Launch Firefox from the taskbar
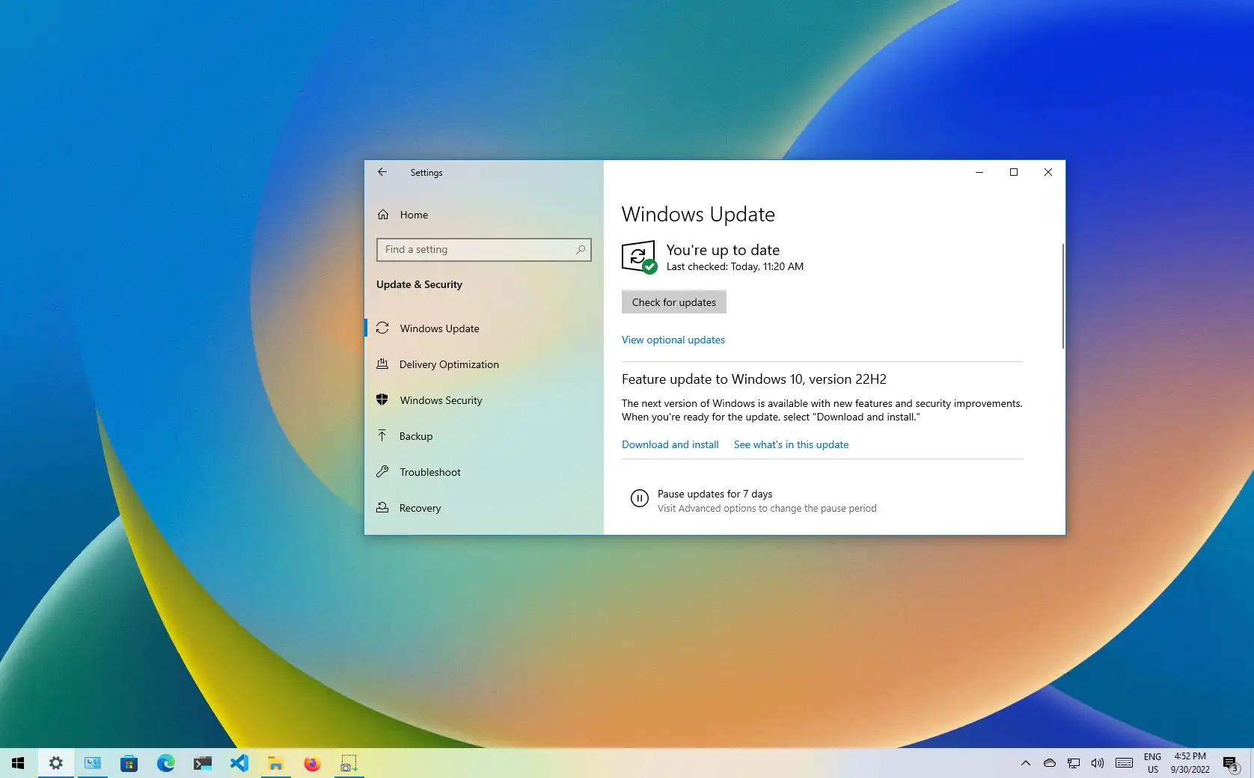Image resolution: width=1254 pixels, height=778 pixels. [x=312, y=763]
